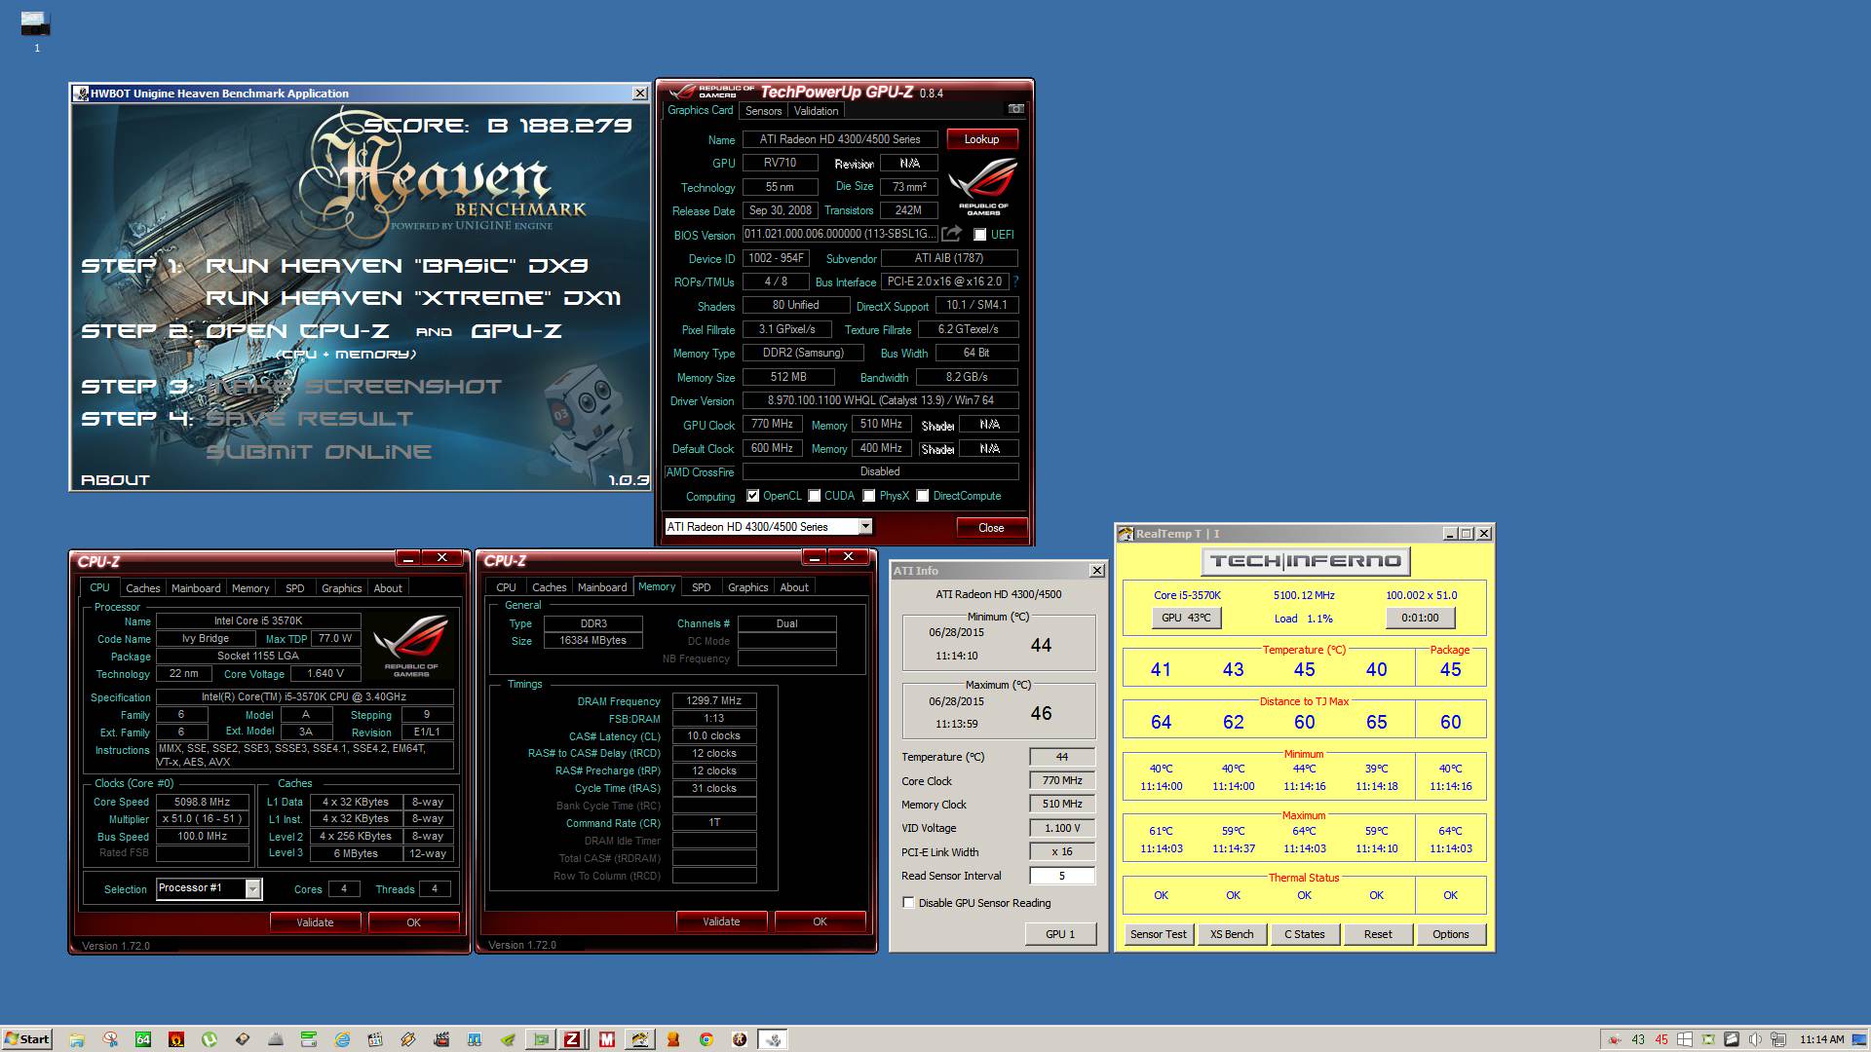
Task: Open Internet Explorer from the taskbar
Action: click(x=342, y=1039)
